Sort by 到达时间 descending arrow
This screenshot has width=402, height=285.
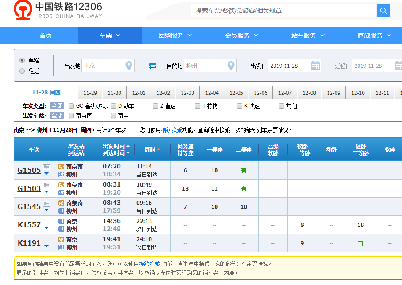(x=128, y=153)
